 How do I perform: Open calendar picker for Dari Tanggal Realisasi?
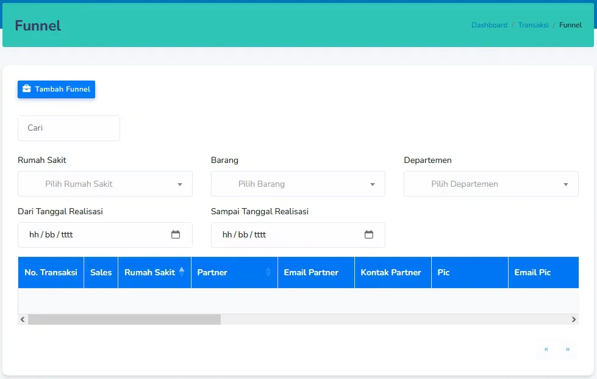click(176, 234)
